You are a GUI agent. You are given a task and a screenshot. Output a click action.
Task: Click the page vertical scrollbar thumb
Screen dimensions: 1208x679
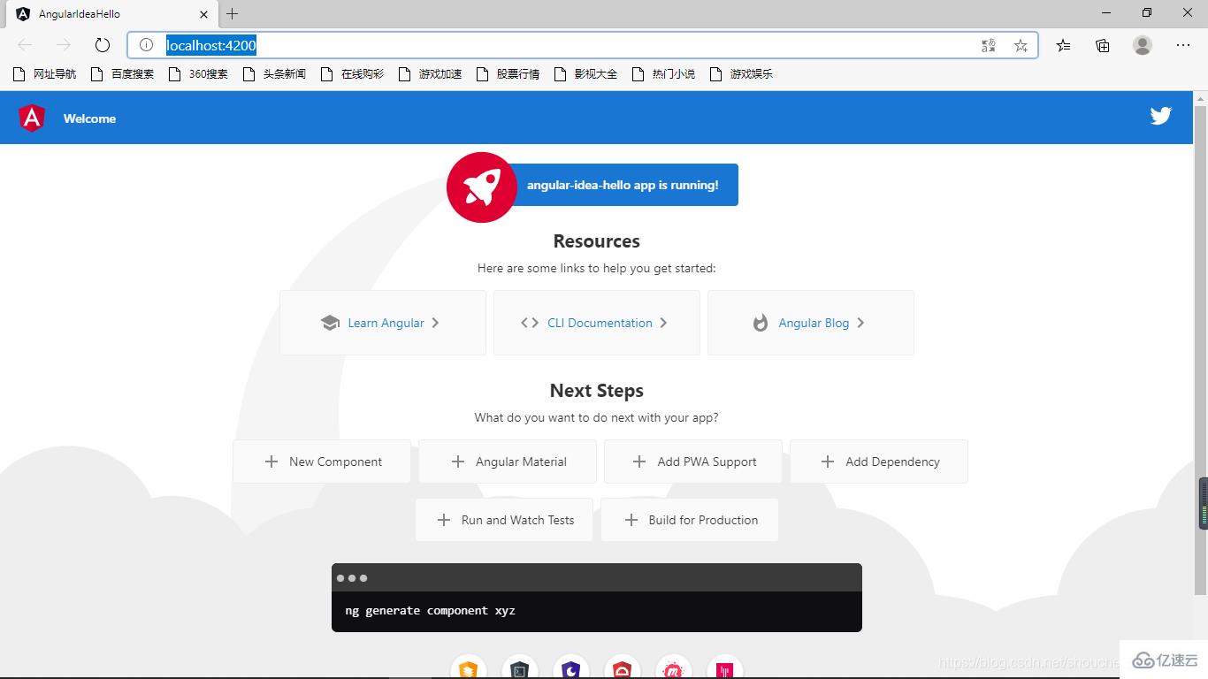click(1200, 349)
